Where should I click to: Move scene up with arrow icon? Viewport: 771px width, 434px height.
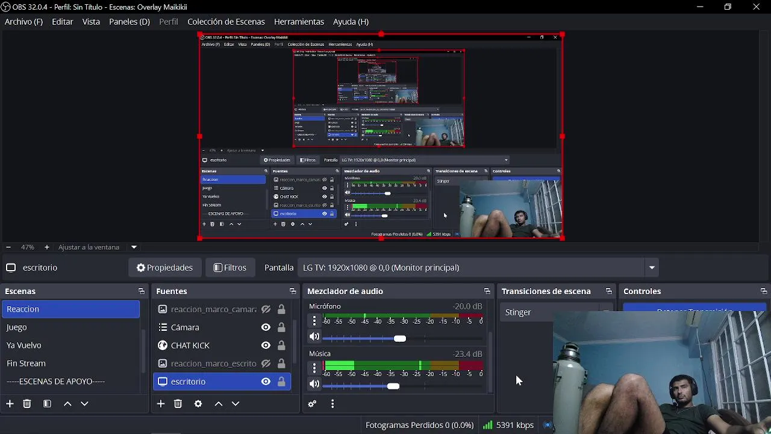tap(67, 404)
